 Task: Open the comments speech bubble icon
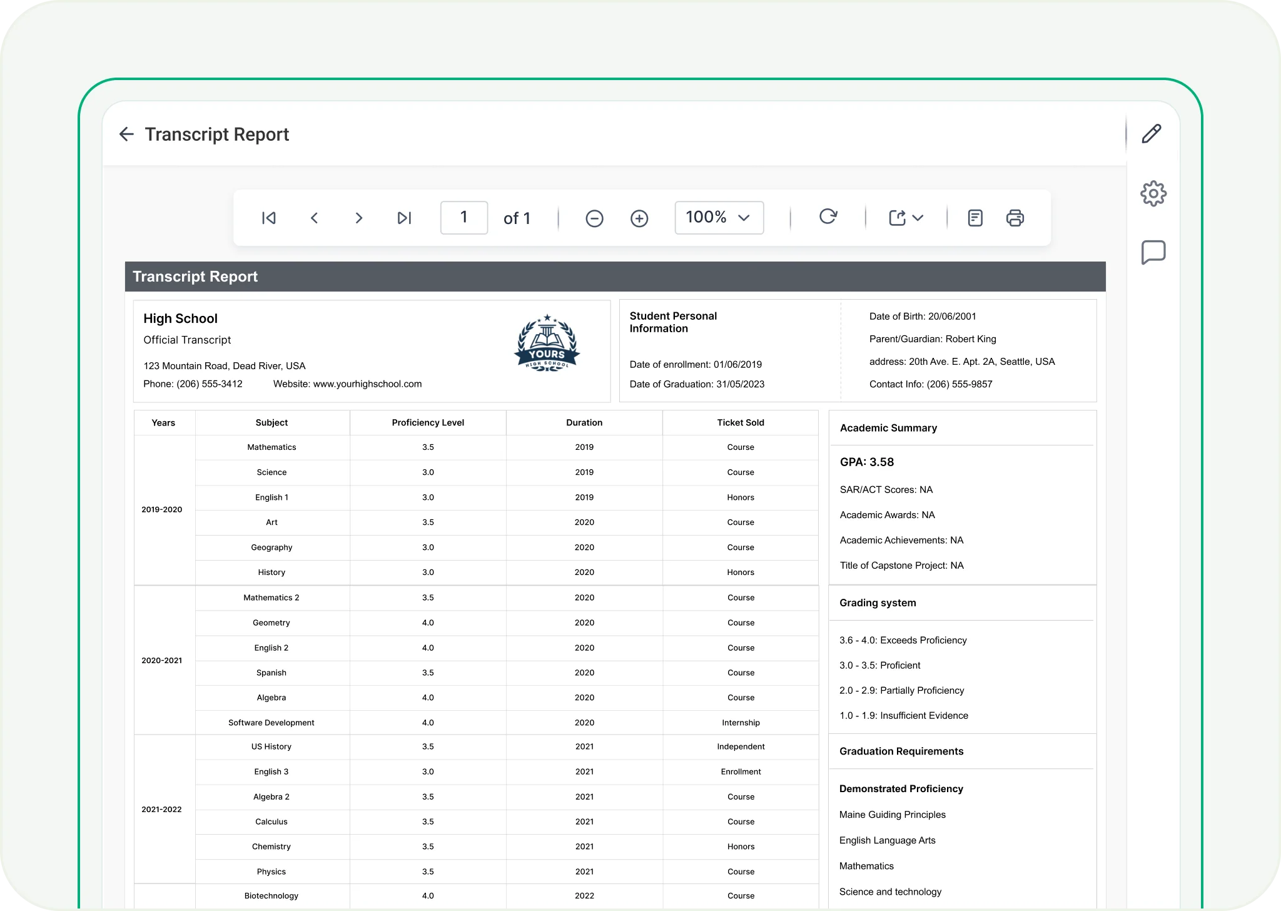(x=1153, y=252)
